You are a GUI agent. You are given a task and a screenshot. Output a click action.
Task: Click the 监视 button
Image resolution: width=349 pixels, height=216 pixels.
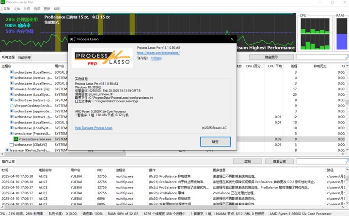[248, 161]
